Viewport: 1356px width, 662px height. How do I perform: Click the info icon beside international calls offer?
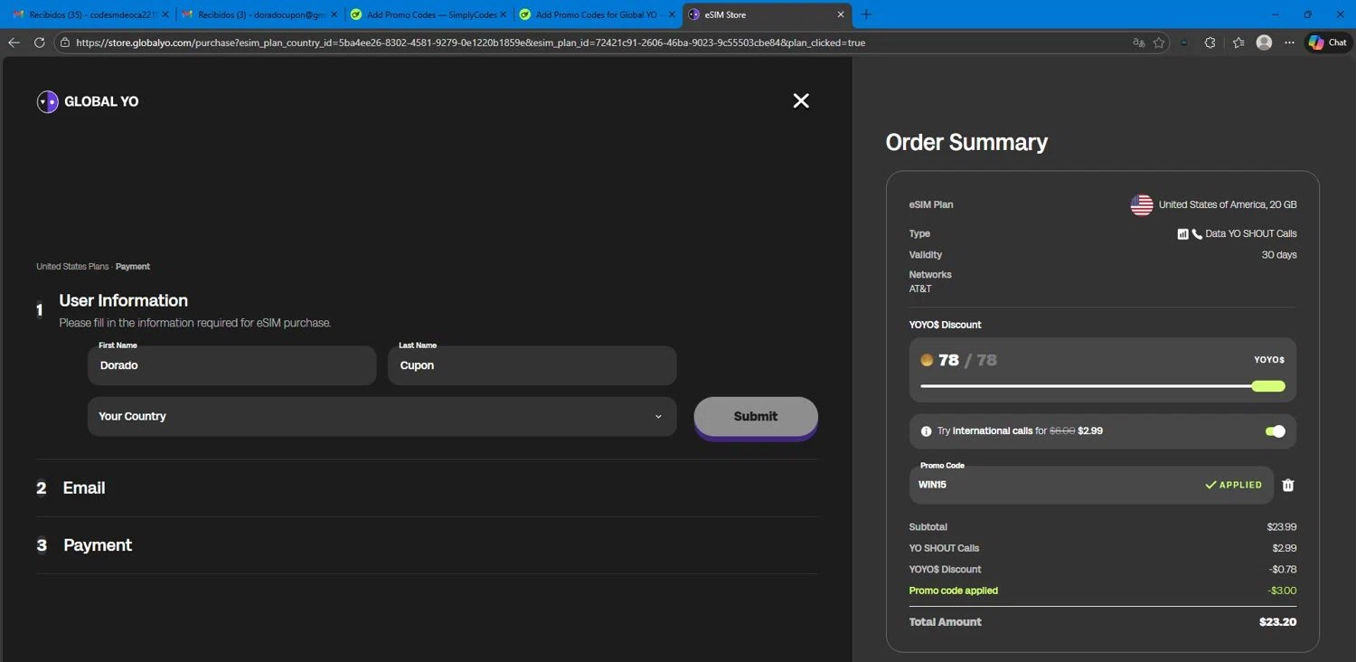[926, 431]
